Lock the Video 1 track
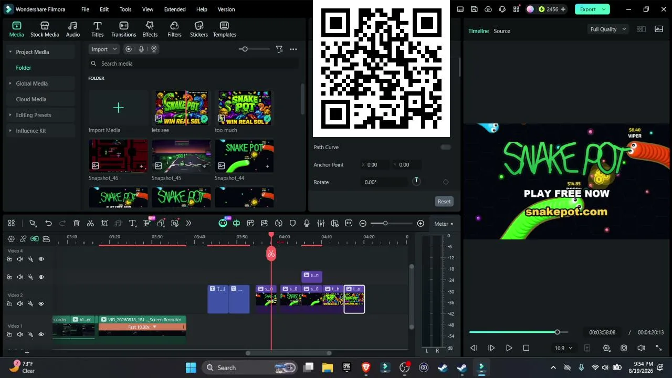The image size is (672, 378). (9, 334)
